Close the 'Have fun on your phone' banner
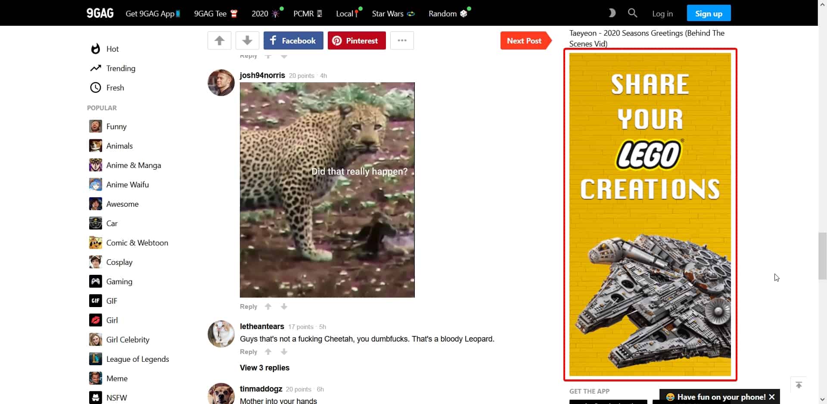 point(772,397)
